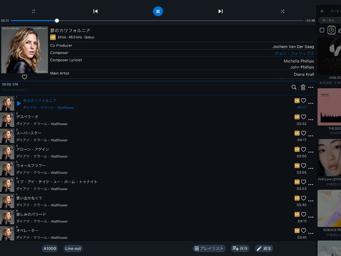Toggle Consume mode オフ
This screenshot has height=256, width=341.
click(x=16, y=90)
